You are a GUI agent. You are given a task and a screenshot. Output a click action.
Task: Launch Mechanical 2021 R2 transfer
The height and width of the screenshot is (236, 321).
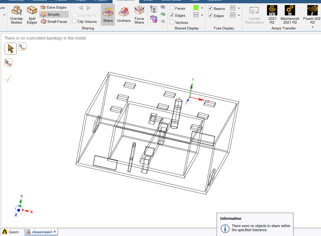[290, 15]
